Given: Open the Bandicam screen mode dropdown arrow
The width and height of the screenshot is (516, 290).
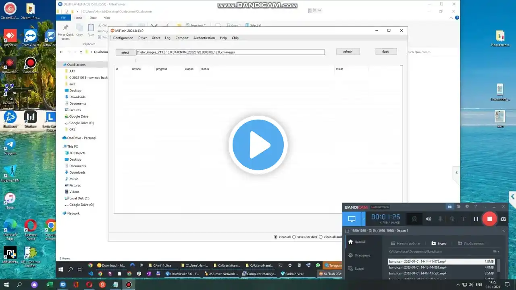Looking at the screenshot, I should coord(364,219).
